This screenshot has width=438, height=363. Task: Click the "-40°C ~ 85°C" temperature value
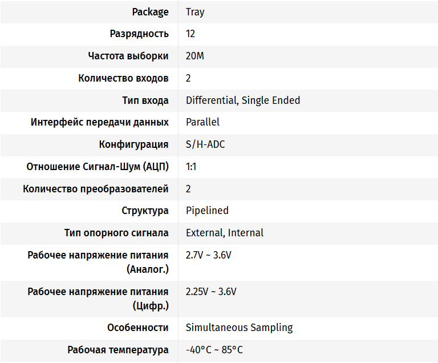[x=214, y=350]
